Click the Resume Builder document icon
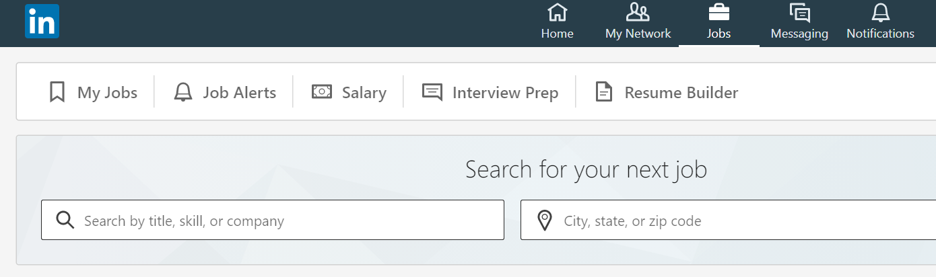936x277 pixels. point(604,92)
